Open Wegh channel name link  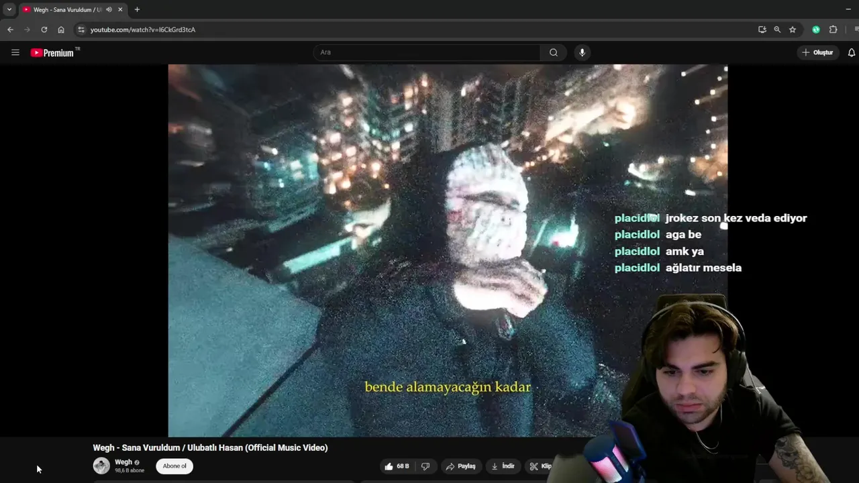click(123, 462)
